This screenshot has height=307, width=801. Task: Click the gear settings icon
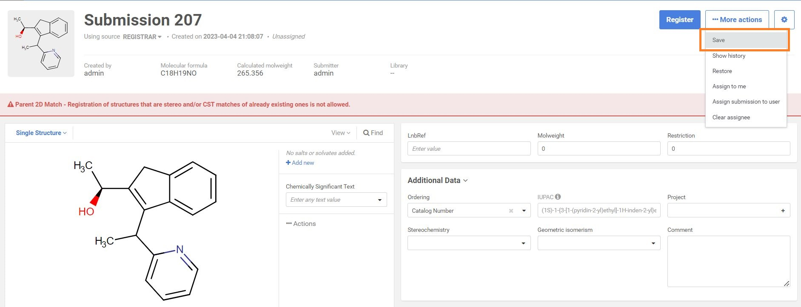[x=784, y=20]
